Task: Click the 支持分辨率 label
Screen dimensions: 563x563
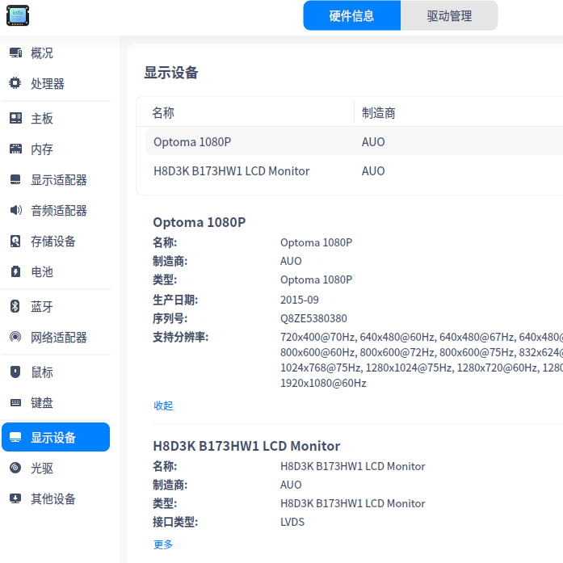Action: pyautogui.click(x=181, y=337)
